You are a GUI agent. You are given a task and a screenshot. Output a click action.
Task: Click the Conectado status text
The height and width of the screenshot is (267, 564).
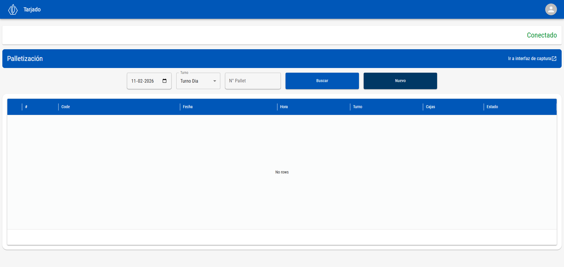pyautogui.click(x=542, y=35)
